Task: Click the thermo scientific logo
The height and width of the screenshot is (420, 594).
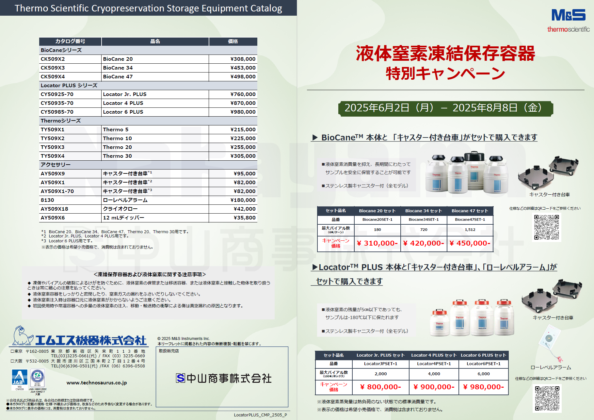Action: [569, 29]
